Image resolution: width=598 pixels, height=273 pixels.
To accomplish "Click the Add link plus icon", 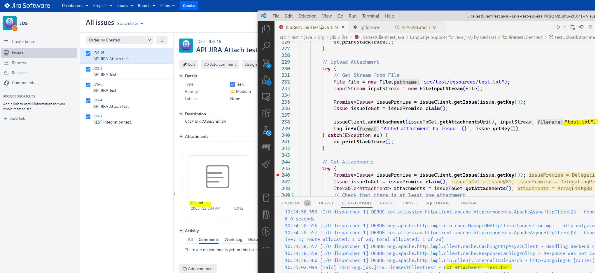I will pos(5,118).
